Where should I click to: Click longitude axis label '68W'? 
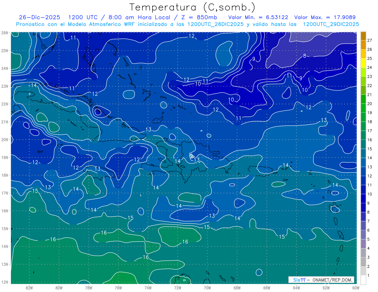(237, 288)
